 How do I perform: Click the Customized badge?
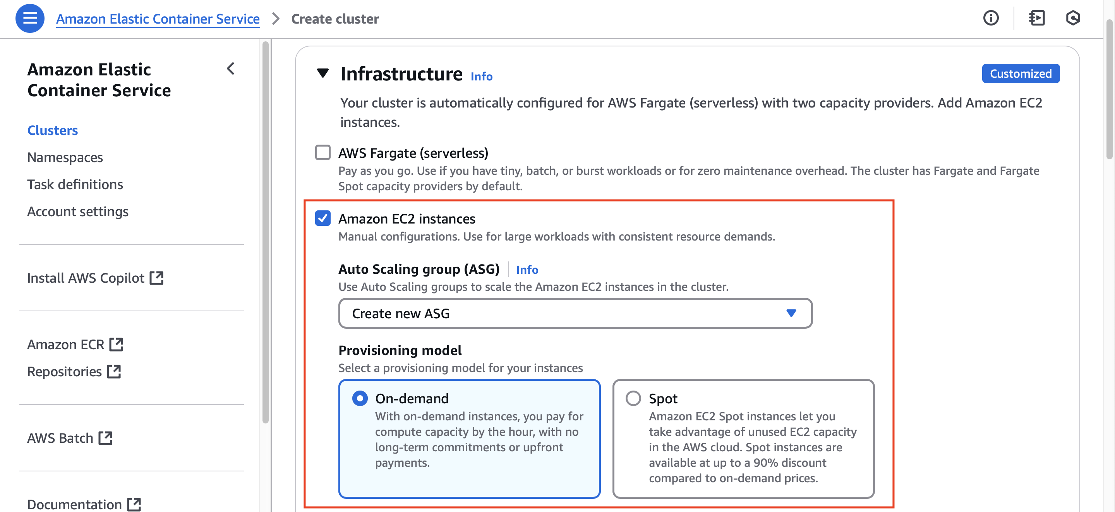pos(1020,73)
